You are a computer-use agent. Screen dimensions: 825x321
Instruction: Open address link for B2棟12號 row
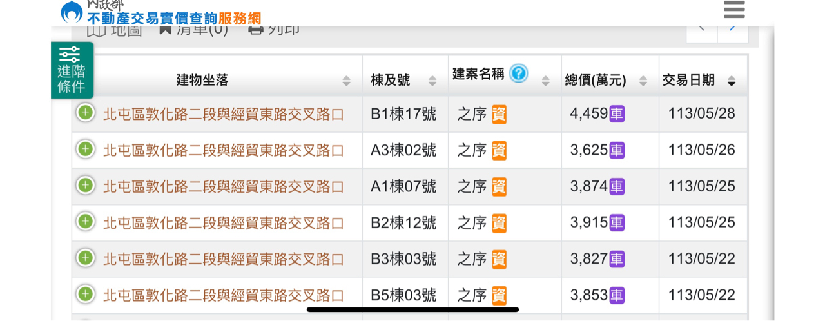pos(224,223)
